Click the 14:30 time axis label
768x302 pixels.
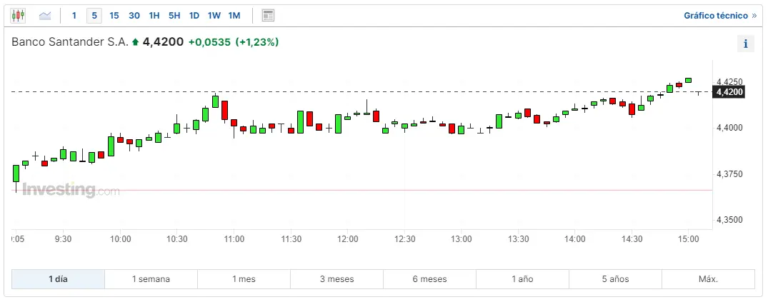(x=632, y=239)
